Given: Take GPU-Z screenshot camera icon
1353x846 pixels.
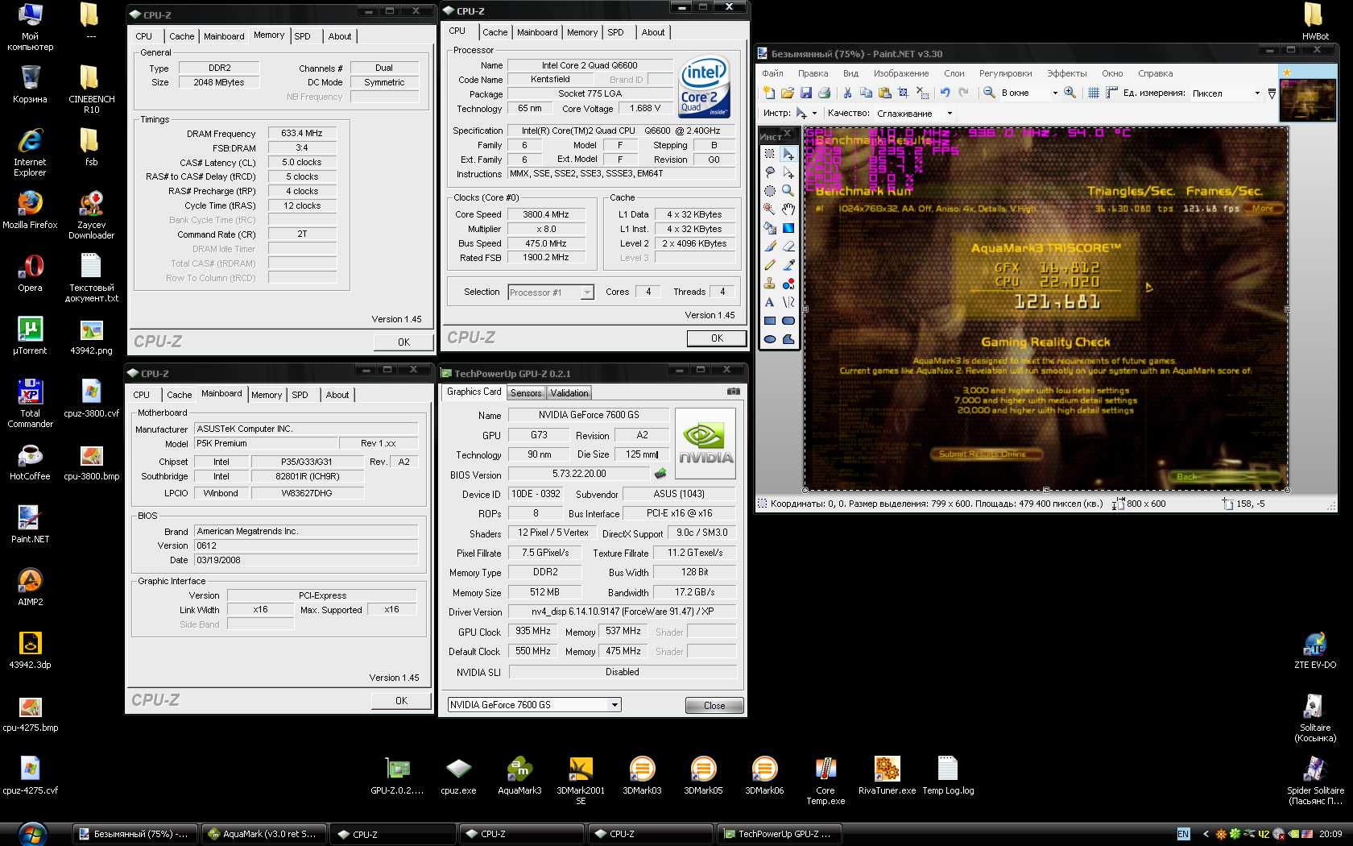Looking at the screenshot, I should (x=733, y=392).
